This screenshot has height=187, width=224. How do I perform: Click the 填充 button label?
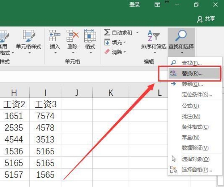pyautogui.click(x=117, y=42)
